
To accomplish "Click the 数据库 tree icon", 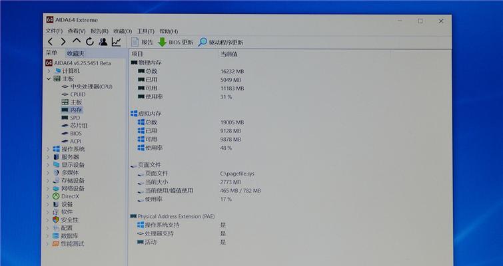I will click(x=56, y=235).
